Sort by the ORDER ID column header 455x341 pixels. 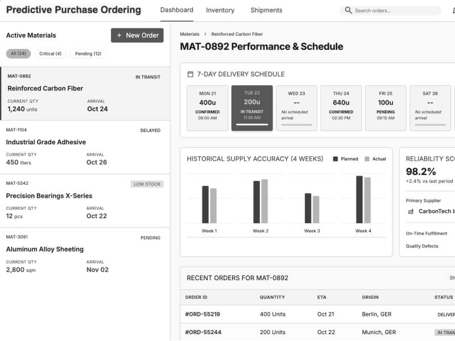[x=196, y=297]
